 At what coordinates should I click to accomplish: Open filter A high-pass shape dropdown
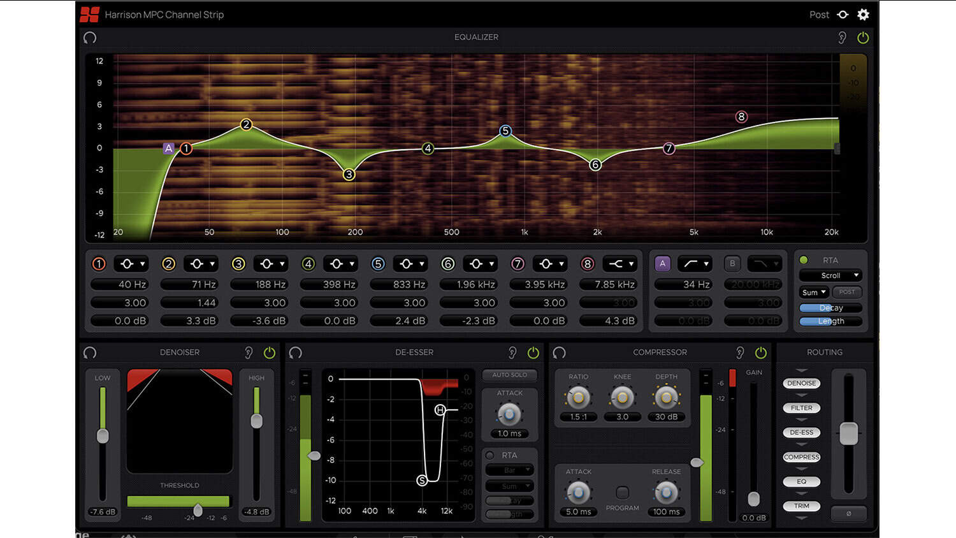695,263
